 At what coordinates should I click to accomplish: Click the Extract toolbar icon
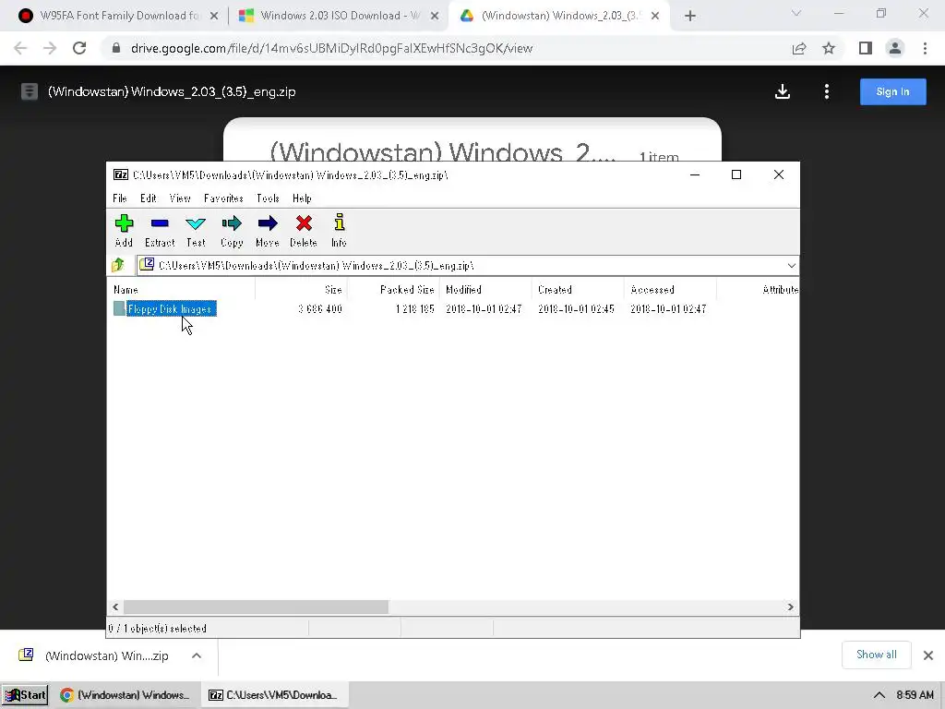tap(160, 230)
